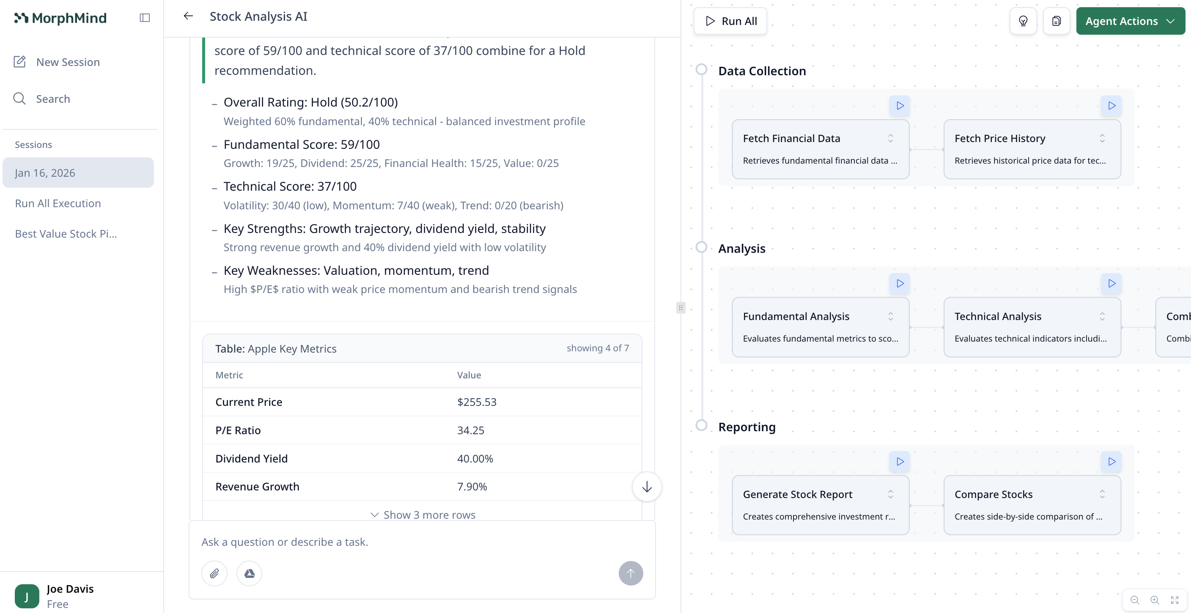Run the Fetch Financial Data node
Screen dimensions: 1191x613
point(900,105)
